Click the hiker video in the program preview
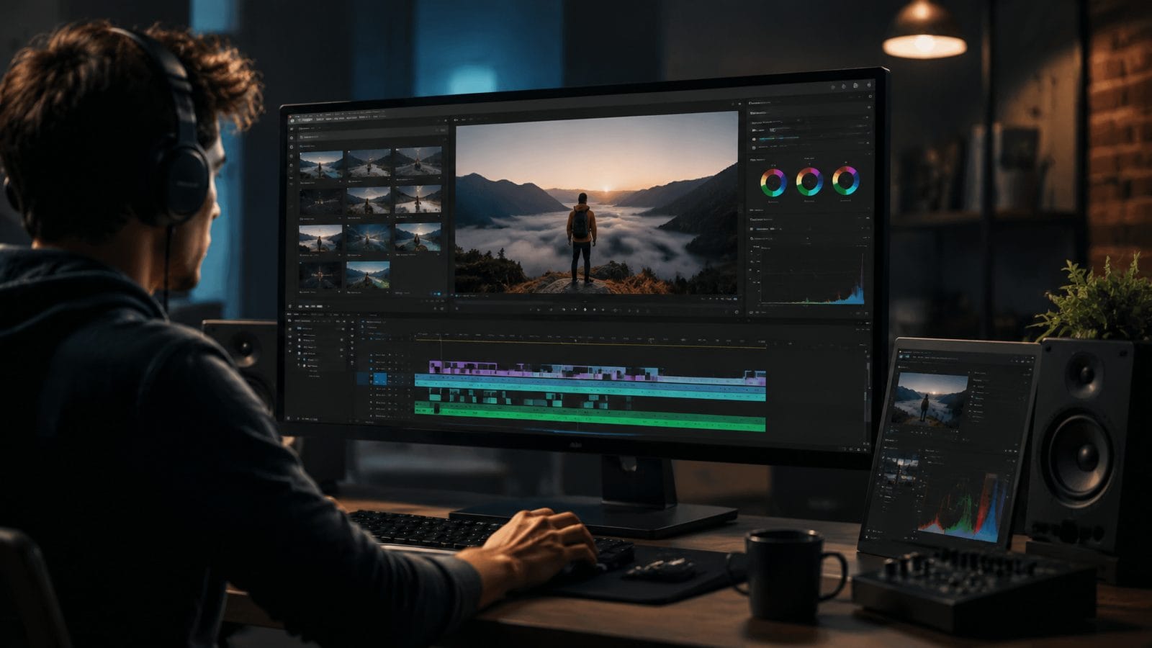This screenshot has width=1152, height=648. (x=597, y=204)
